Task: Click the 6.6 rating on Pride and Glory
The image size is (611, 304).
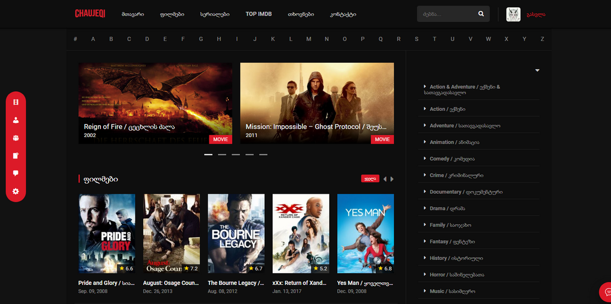Action: tap(126, 269)
